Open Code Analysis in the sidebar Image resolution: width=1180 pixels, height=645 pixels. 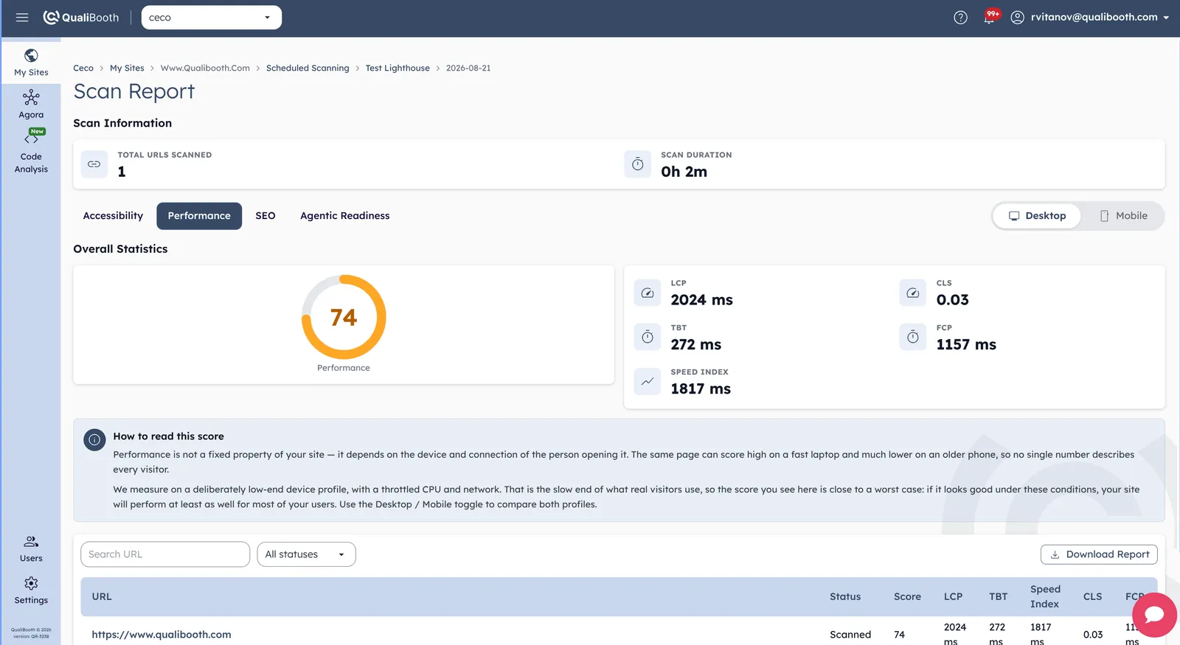(31, 152)
